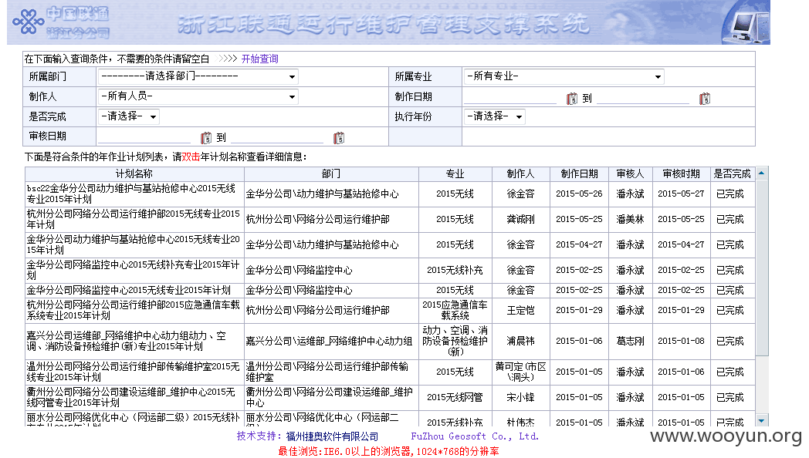The image size is (809, 458).
Task: Focus the 制作日期 start date field
Action: (509, 97)
